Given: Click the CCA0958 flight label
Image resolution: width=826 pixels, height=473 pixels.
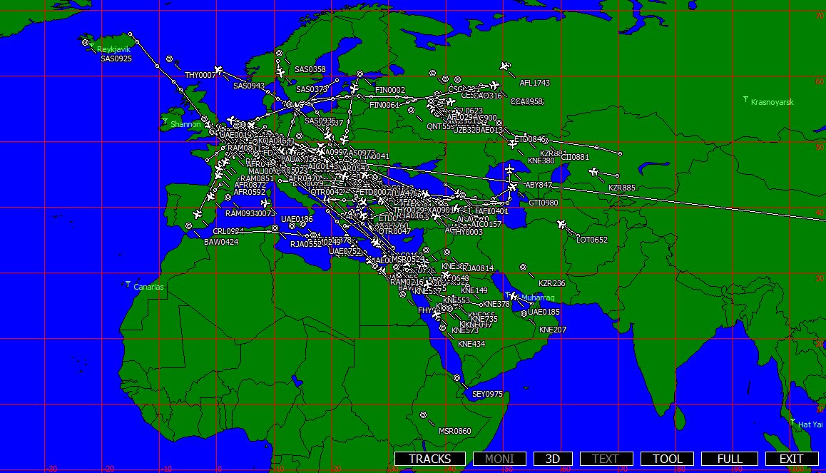Looking at the screenshot, I should tap(527, 101).
